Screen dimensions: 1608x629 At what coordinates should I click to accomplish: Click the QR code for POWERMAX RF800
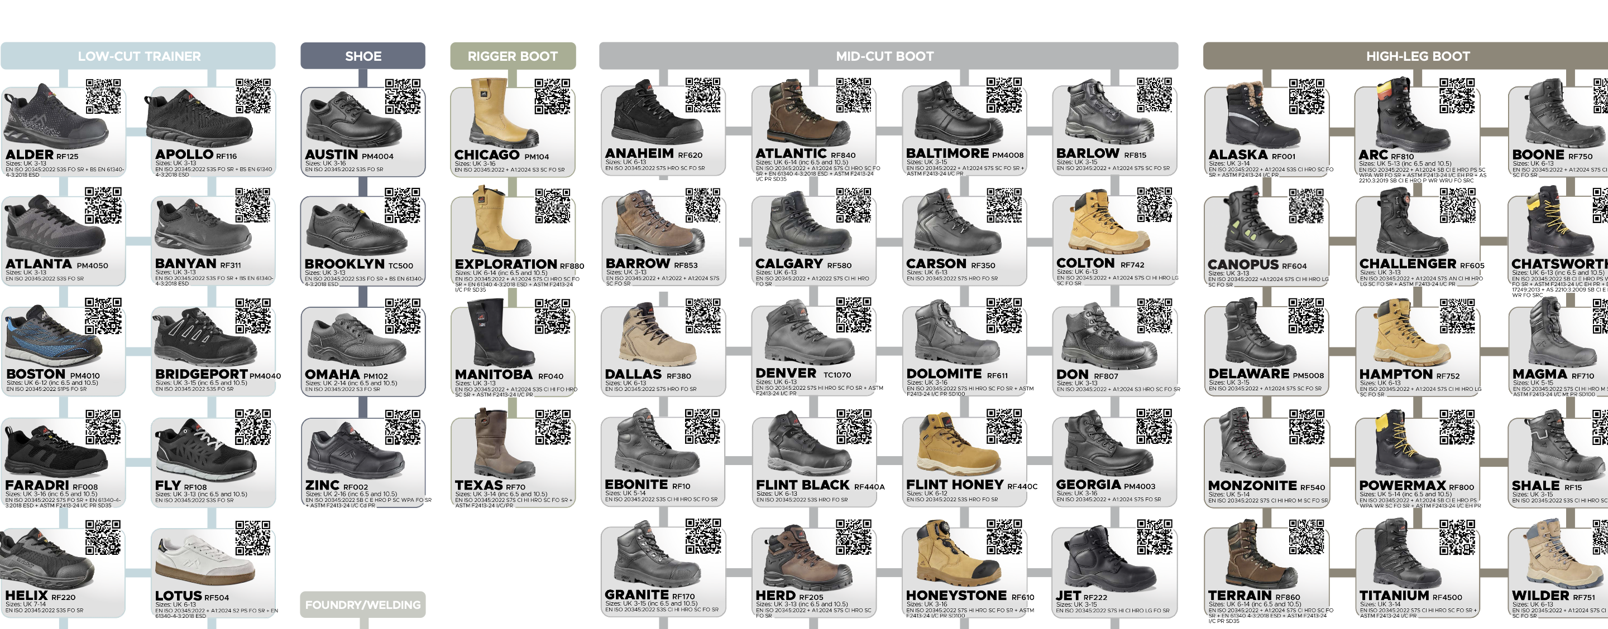(1458, 427)
